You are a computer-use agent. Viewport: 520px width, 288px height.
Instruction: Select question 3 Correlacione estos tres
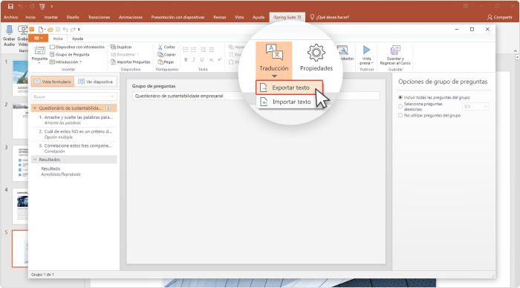tap(74, 148)
